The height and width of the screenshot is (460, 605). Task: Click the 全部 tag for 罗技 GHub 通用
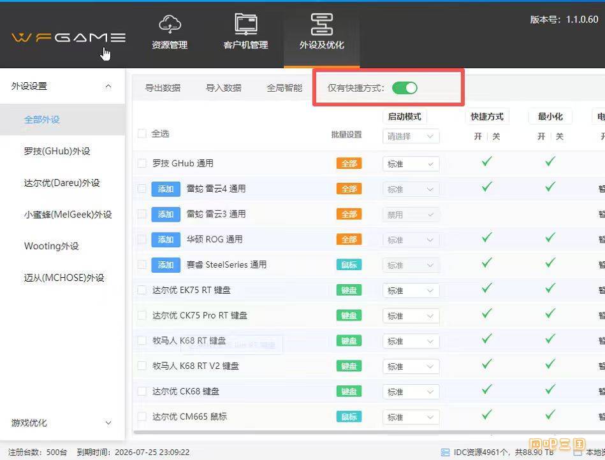[349, 164]
